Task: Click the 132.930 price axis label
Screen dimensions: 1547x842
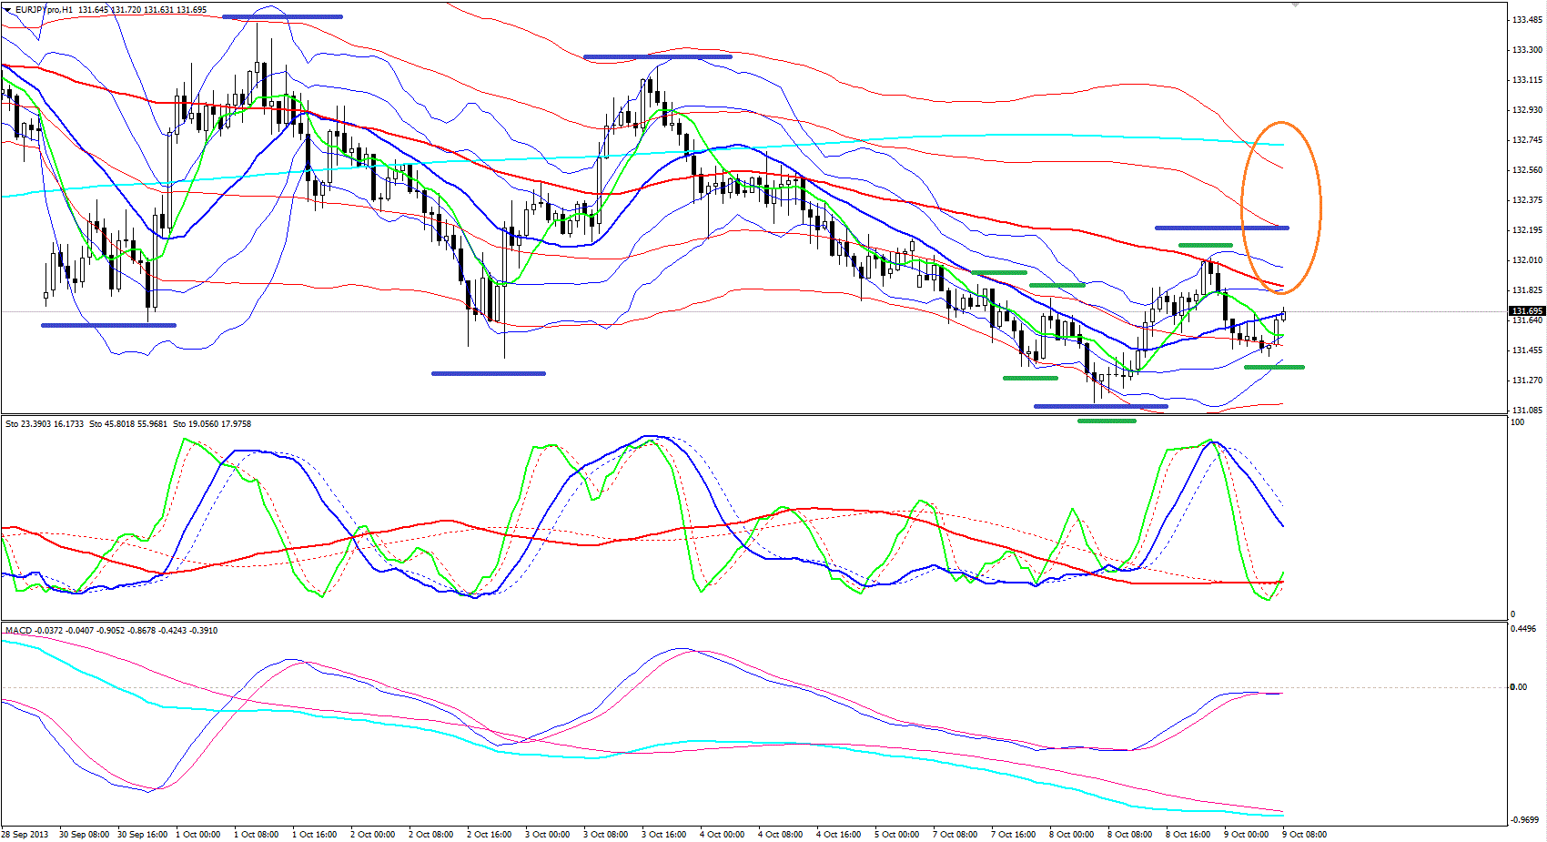Action: (1526, 110)
